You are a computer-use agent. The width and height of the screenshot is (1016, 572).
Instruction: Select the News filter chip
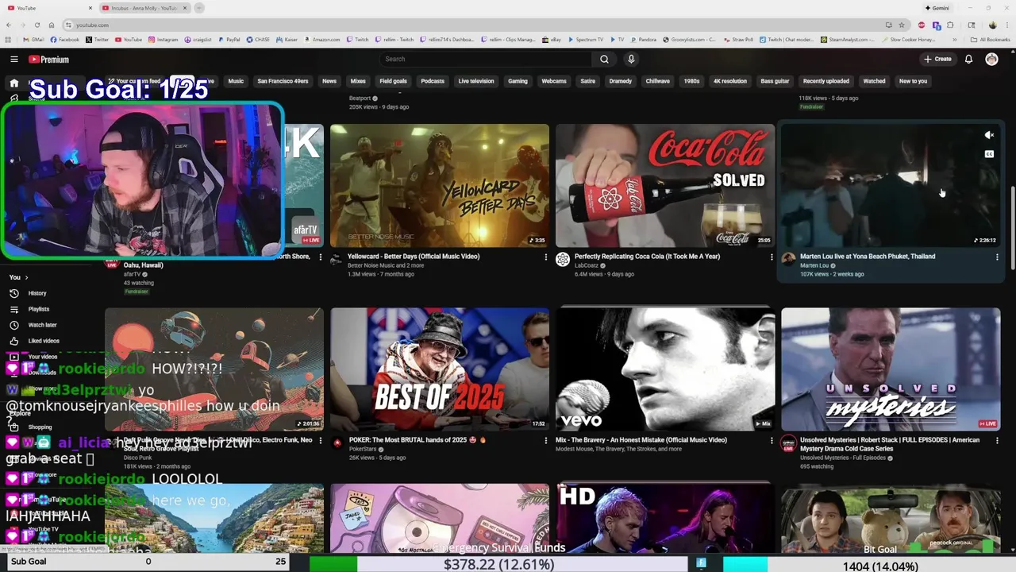329,81
